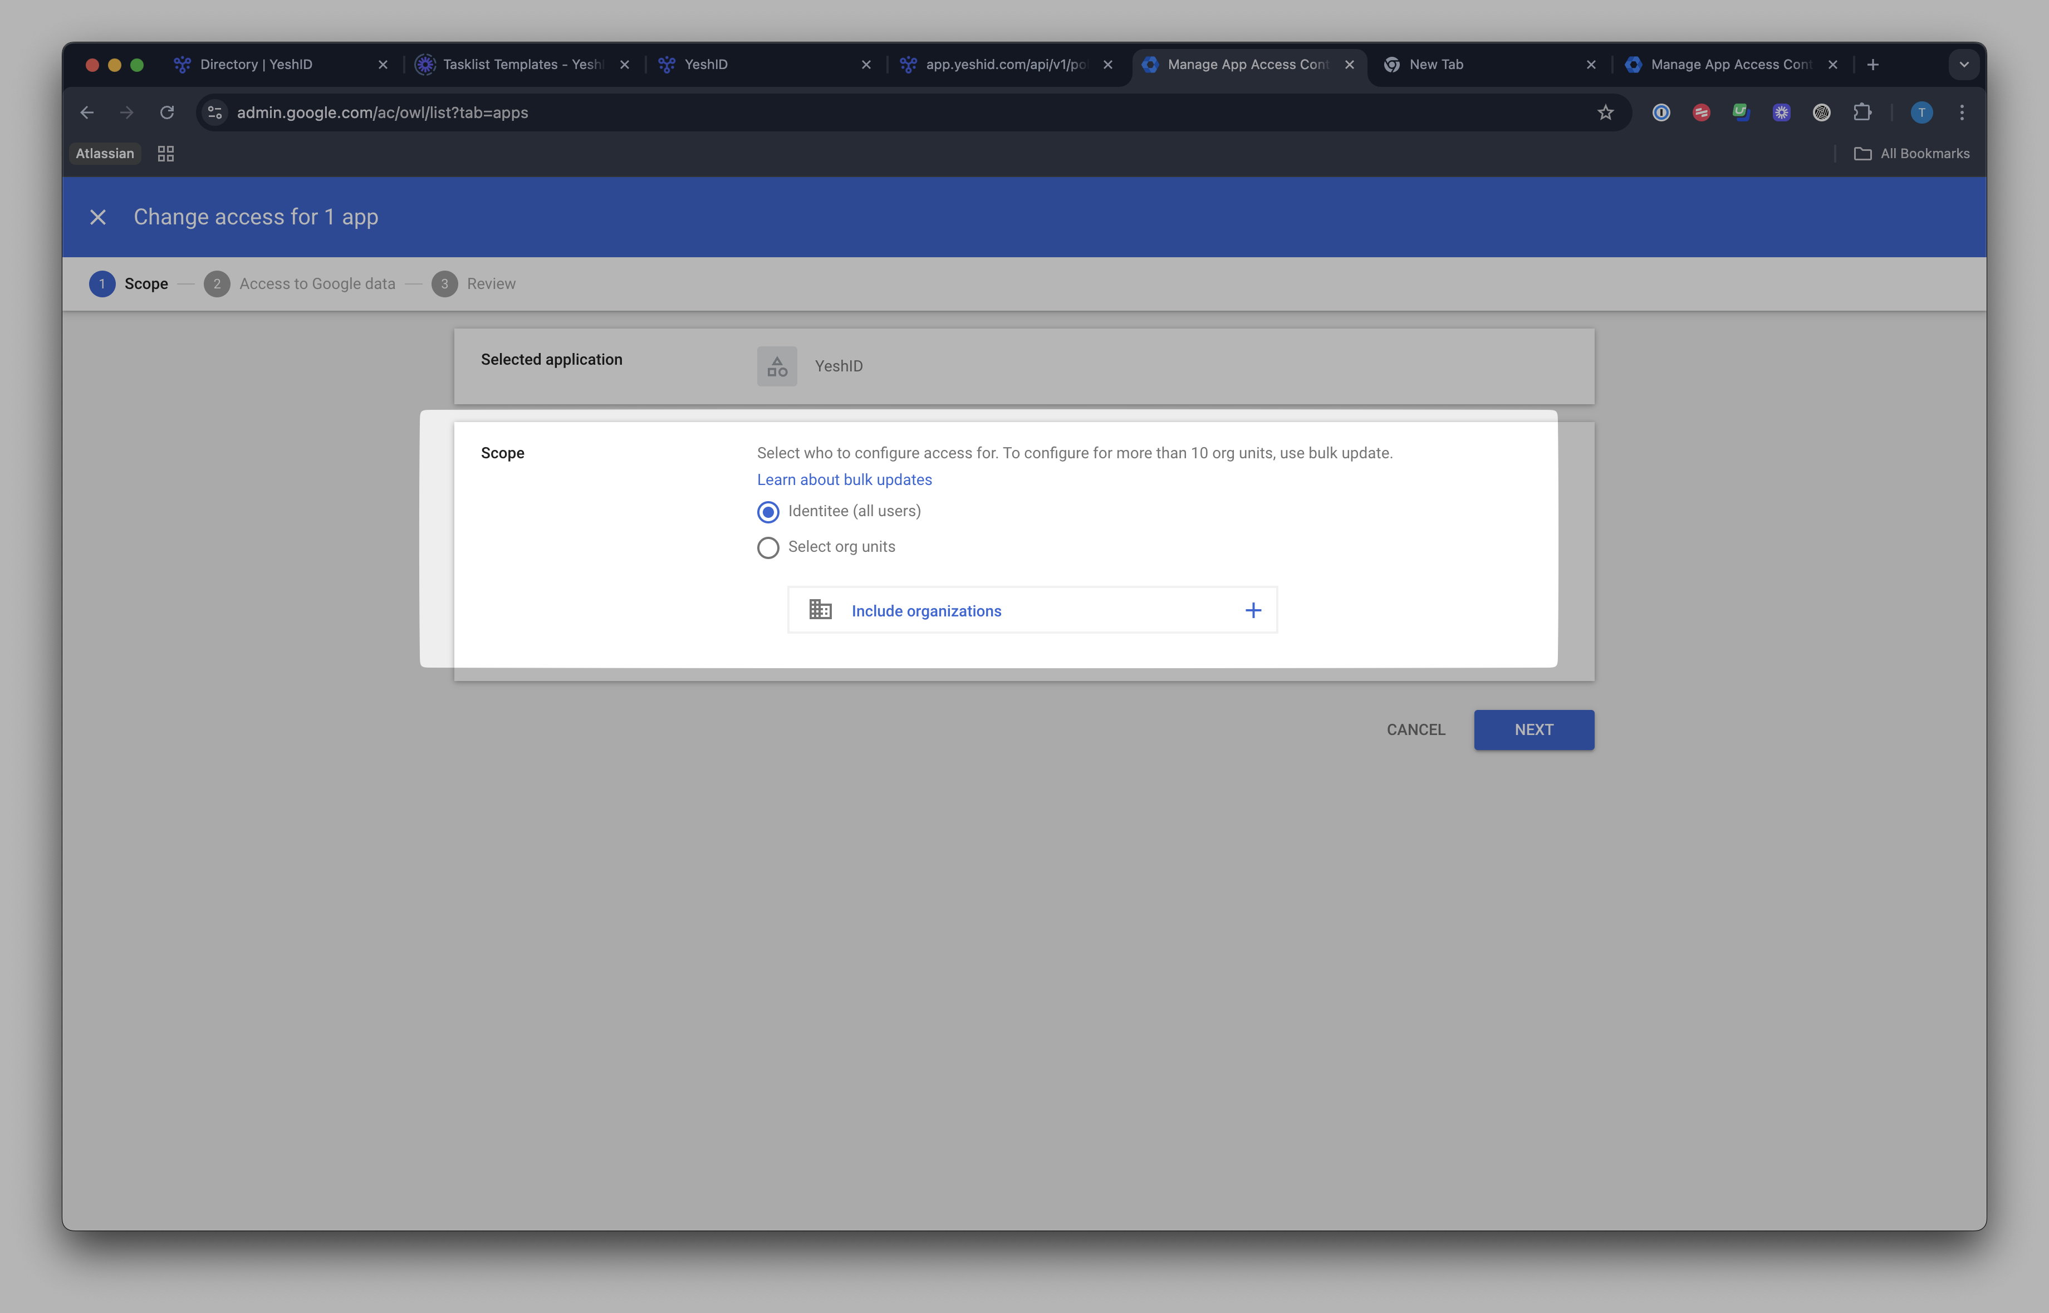Click the plus icon beside Include organizations
This screenshot has width=2049, height=1313.
pyautogui.click(x=1253, y=610)
